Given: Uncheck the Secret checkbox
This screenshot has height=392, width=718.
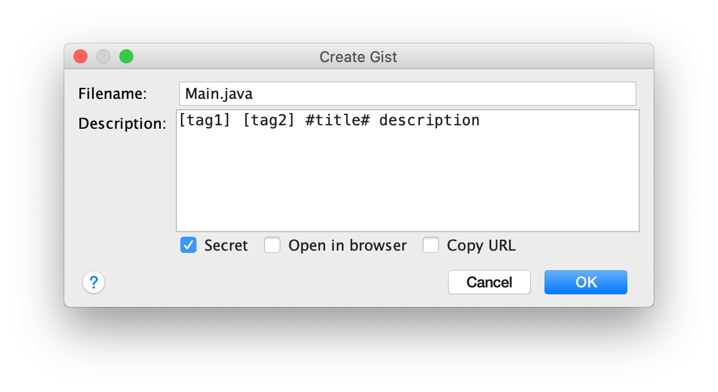Looking at the screenshot, I should click(x=188, y=245).
